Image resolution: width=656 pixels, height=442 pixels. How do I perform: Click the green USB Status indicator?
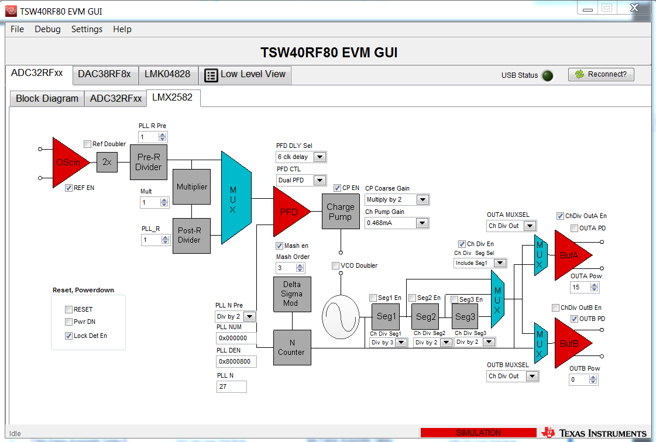tap(547, 75)
